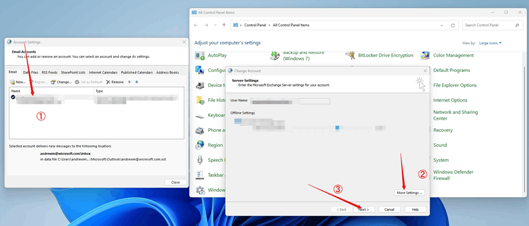Open the AutoPlay control panel icon
Image resolution: width=529 pixels, height=226 pixels.
pyautogui.click(x=200, y=56)
